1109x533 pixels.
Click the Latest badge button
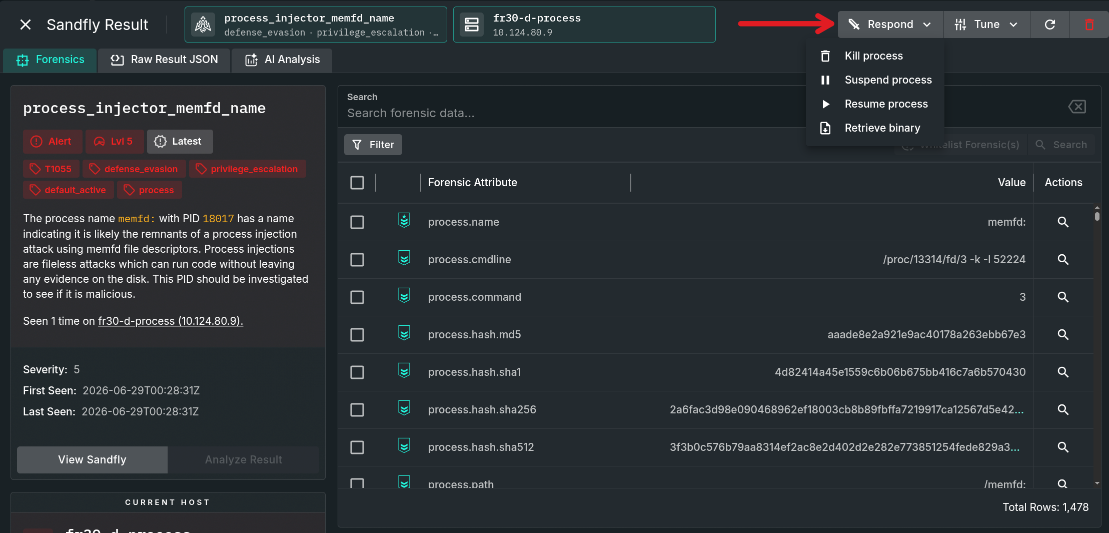[180, 142]
